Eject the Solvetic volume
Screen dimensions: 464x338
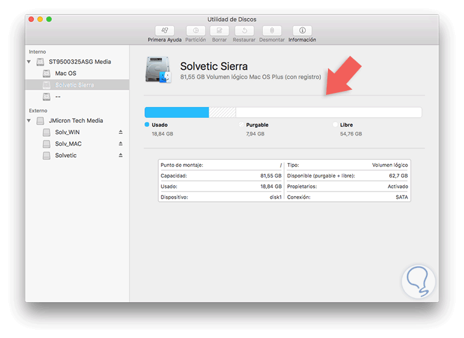tap(121, 155)
